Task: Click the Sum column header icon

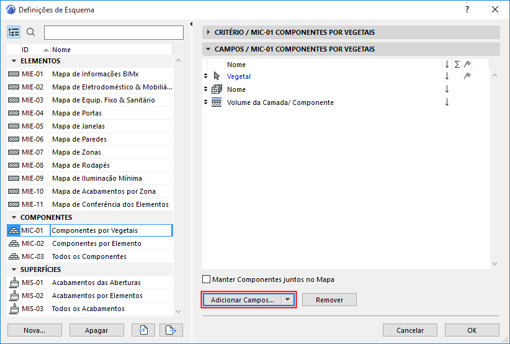Action: (x=457, y=65)
